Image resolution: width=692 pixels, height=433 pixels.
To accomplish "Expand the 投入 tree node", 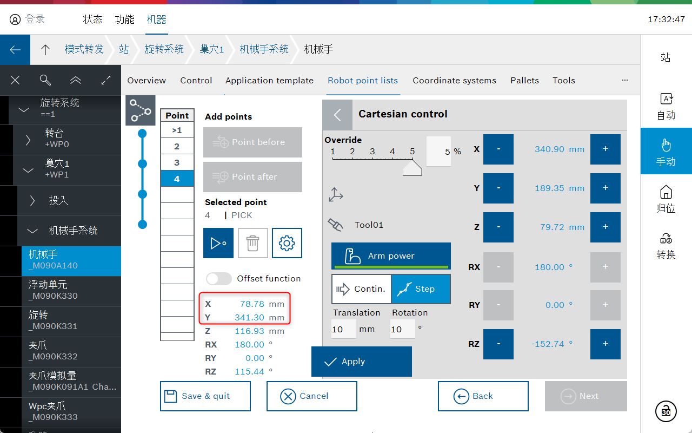I will [32, 201].
